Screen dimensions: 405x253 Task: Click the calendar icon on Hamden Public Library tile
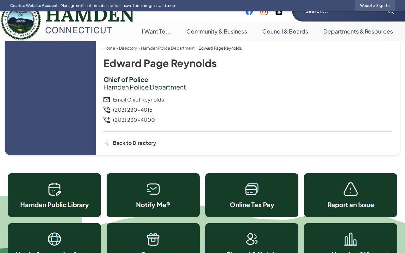point(54,189)
